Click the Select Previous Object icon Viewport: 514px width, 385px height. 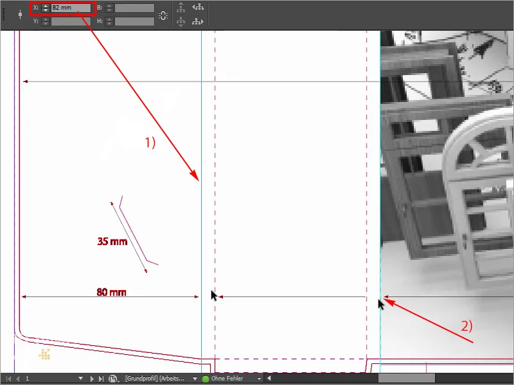click(x=198, y=6)
